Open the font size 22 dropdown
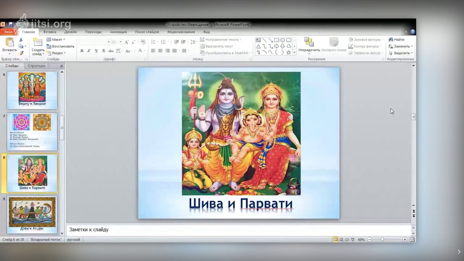464x261 pixels. point(121,42)
